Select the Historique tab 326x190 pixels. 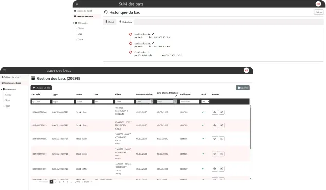[x=125, y=22]
